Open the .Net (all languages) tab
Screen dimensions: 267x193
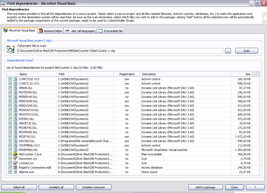pos(80,31)
